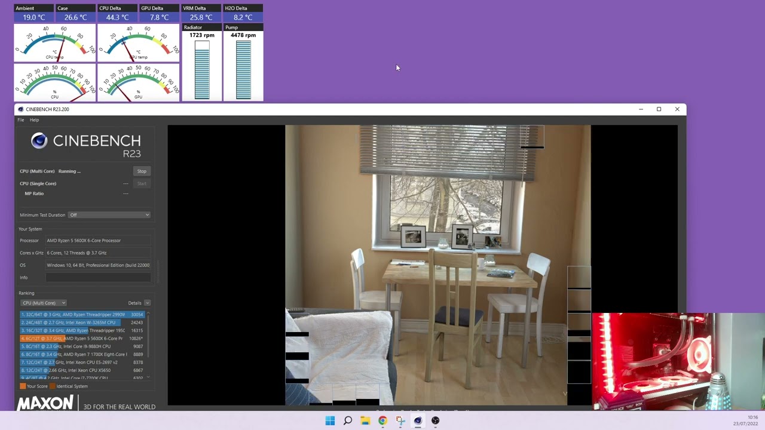Click the Cinebench title bar icon
This screenshot has height=430, width=765.
pos(21,109)
